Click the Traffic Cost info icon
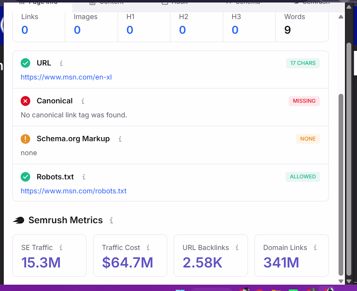 pyautogui.click(x=148, y=247)
